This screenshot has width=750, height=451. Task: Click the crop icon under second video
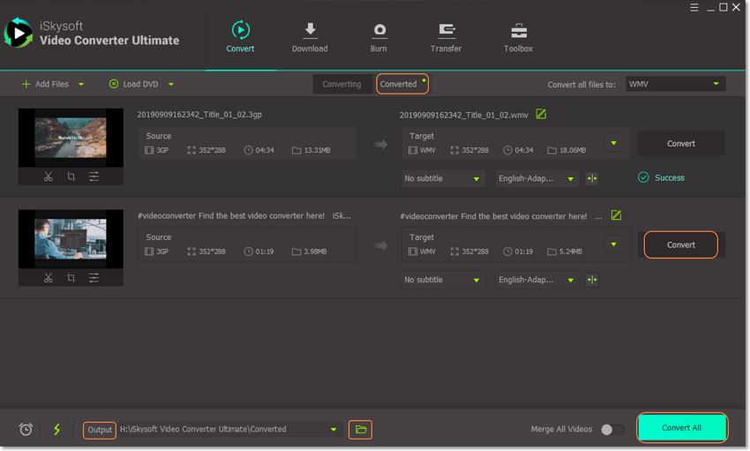coord(71,278)
